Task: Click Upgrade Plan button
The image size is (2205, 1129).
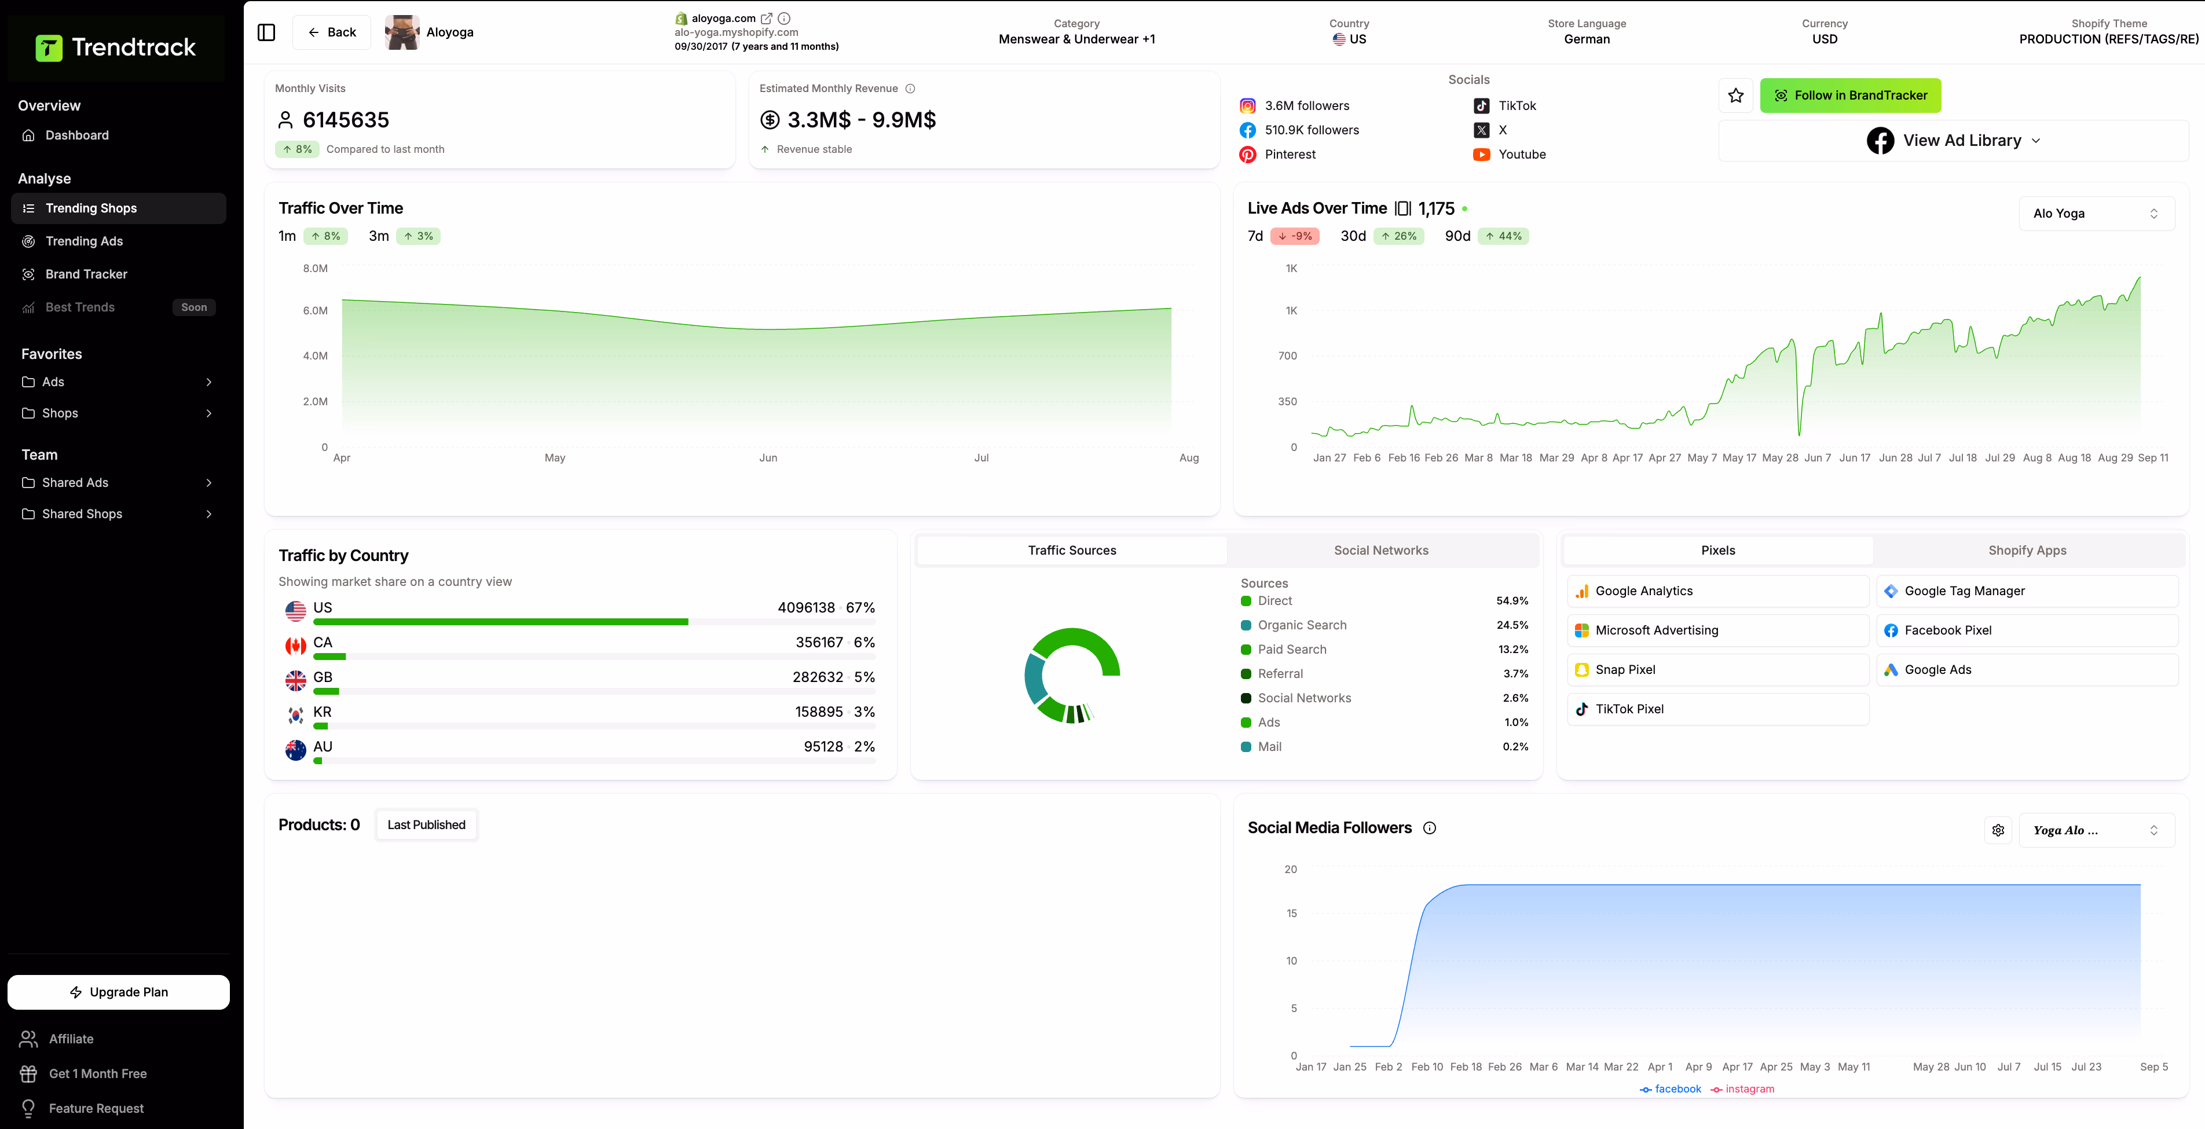Action: tap(118, 992)
